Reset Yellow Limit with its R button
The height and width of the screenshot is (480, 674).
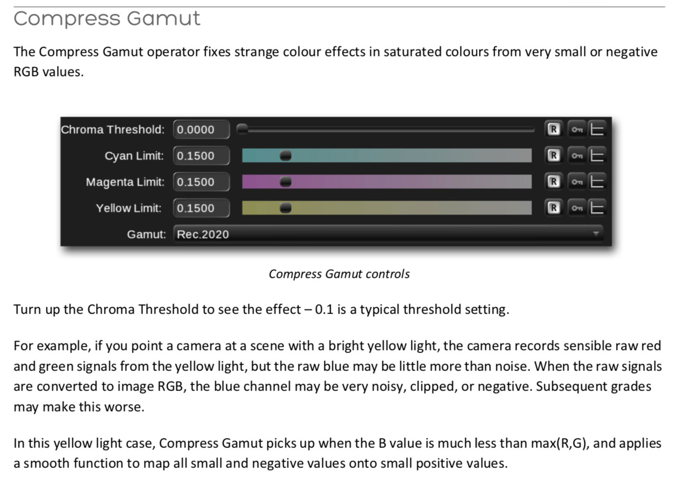553,208
